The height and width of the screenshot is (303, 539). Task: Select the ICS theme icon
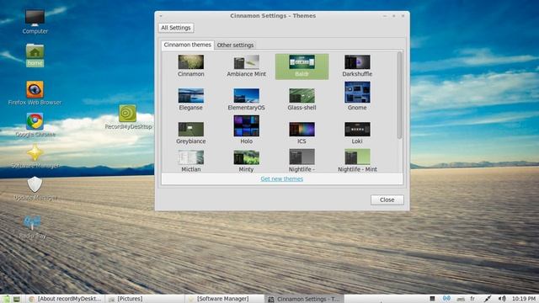[x=302, y=129]
